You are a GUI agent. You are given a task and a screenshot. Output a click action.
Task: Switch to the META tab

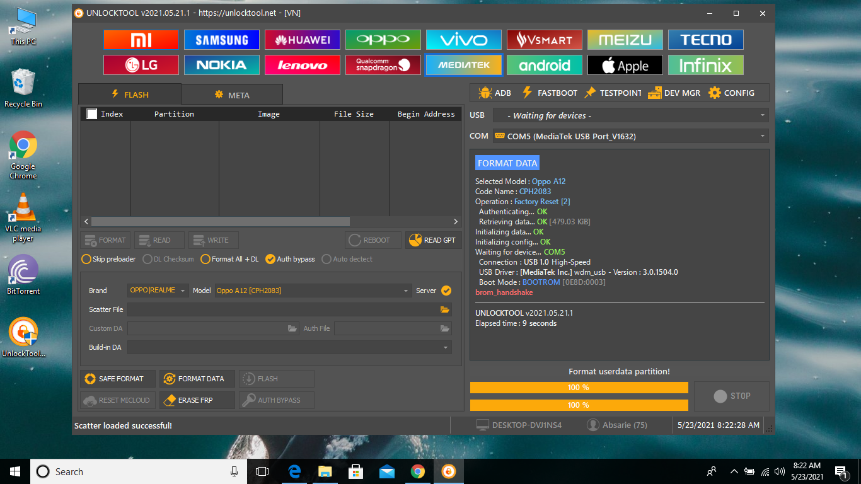pyautogui.click(x=232, y=95)
